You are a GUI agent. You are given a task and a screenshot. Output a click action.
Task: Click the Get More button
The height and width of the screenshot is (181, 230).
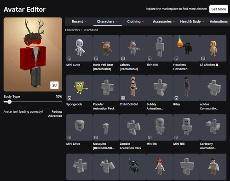(x=218, y=9)
